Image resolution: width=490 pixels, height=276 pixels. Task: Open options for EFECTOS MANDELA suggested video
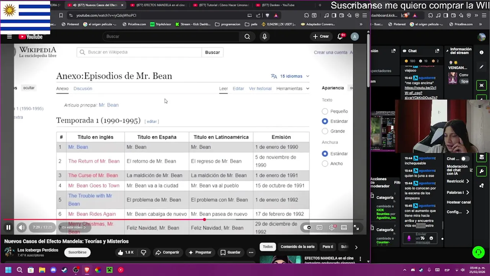click(x=360, y=259)
